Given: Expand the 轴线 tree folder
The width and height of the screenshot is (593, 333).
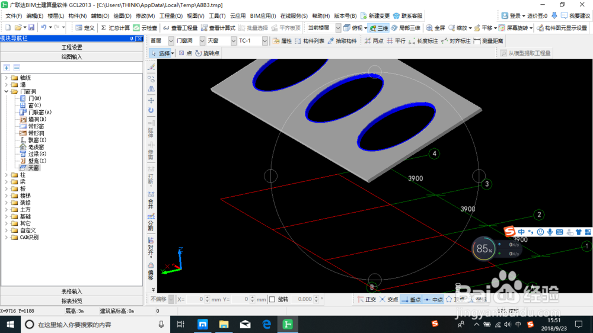Looking at the screenshot, I should [6, 78].
